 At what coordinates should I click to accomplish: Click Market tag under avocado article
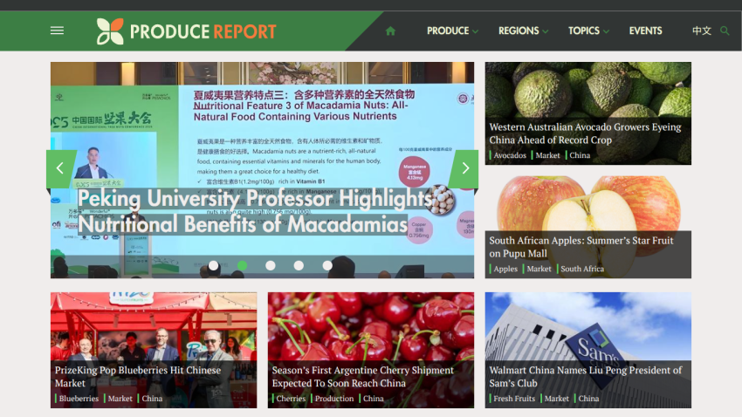click(x=547, y=155)
